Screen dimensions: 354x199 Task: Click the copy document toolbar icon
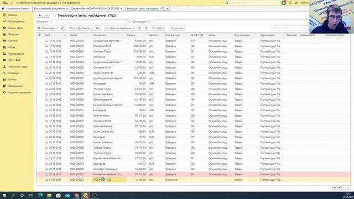63,28
